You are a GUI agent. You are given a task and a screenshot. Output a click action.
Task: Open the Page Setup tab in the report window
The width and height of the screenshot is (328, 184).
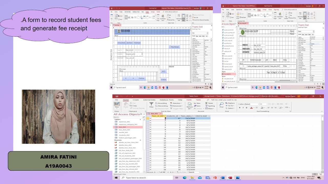pos(276,10)
